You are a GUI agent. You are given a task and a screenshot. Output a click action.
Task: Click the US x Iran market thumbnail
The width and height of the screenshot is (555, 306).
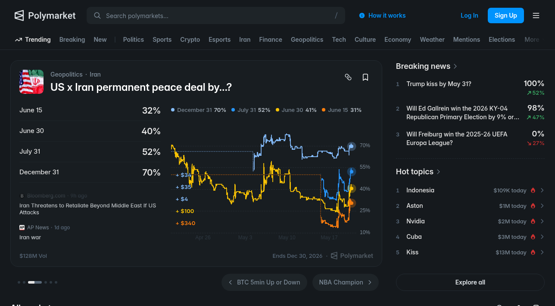click(31, 82)
